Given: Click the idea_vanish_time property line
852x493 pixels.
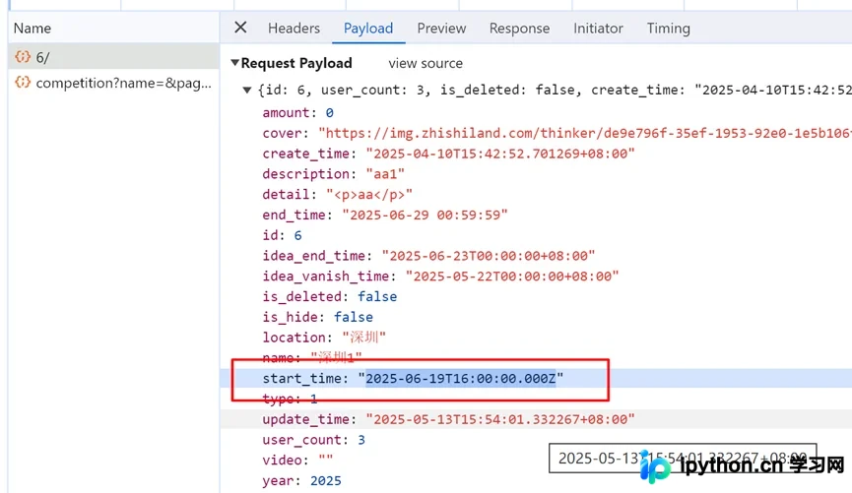Looking at the screenshot, I should [x=440, y=277].
